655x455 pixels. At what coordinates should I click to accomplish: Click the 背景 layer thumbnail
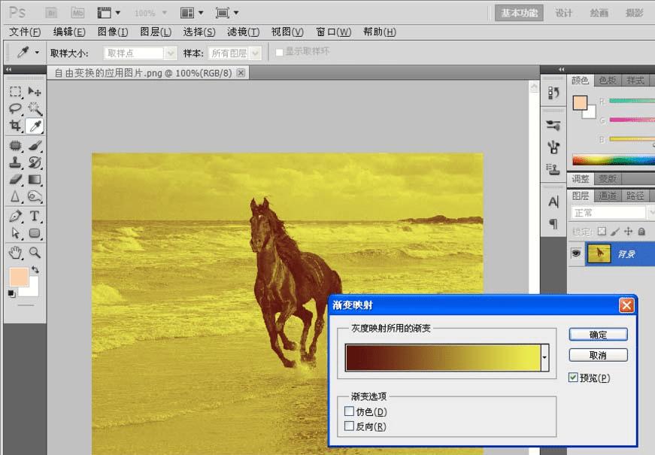(x=599, y=253)
